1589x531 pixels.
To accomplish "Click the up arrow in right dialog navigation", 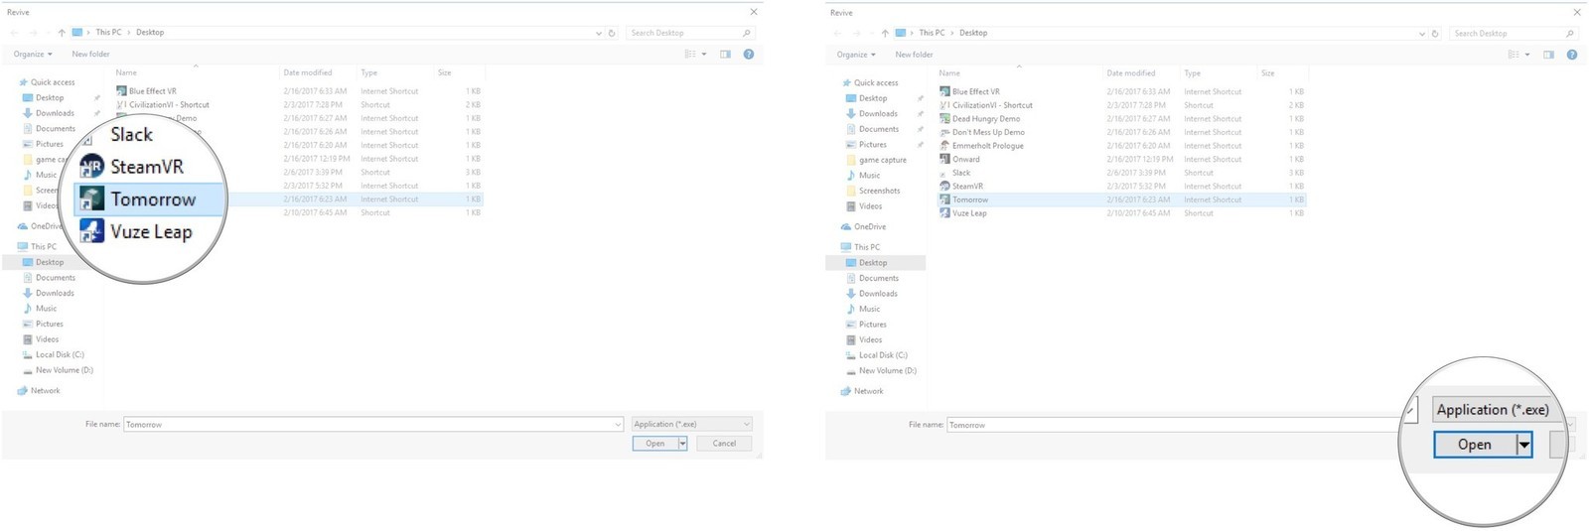I will tap(885, 33).
